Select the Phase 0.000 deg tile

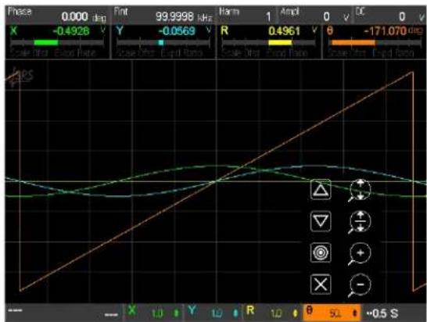coord(57,16)
